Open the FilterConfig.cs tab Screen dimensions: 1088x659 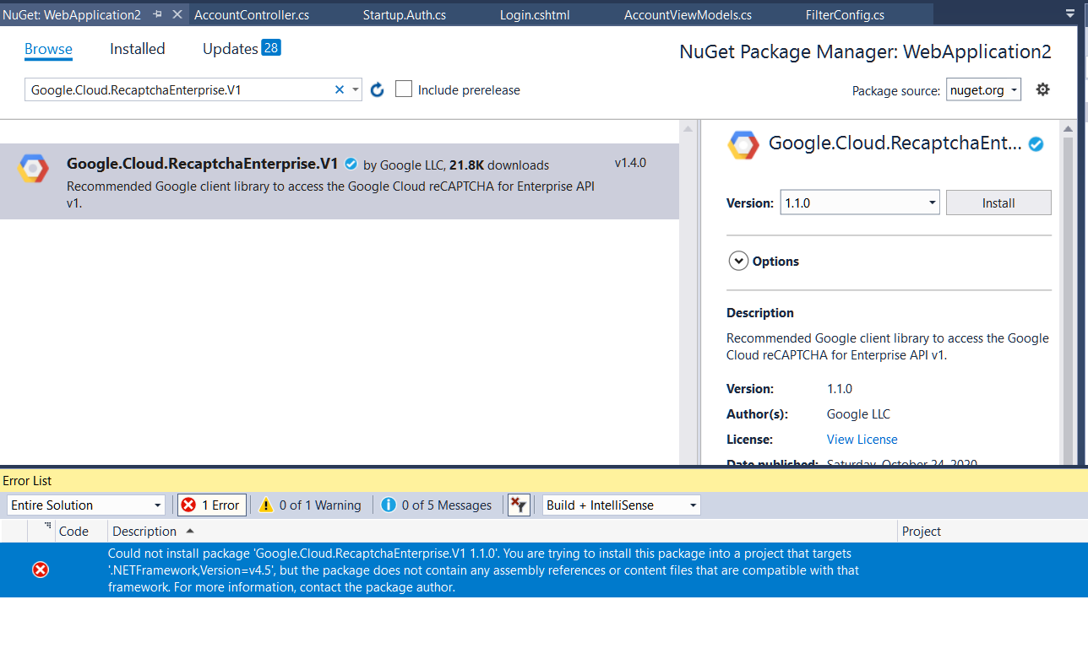click(x=845, y=14)
